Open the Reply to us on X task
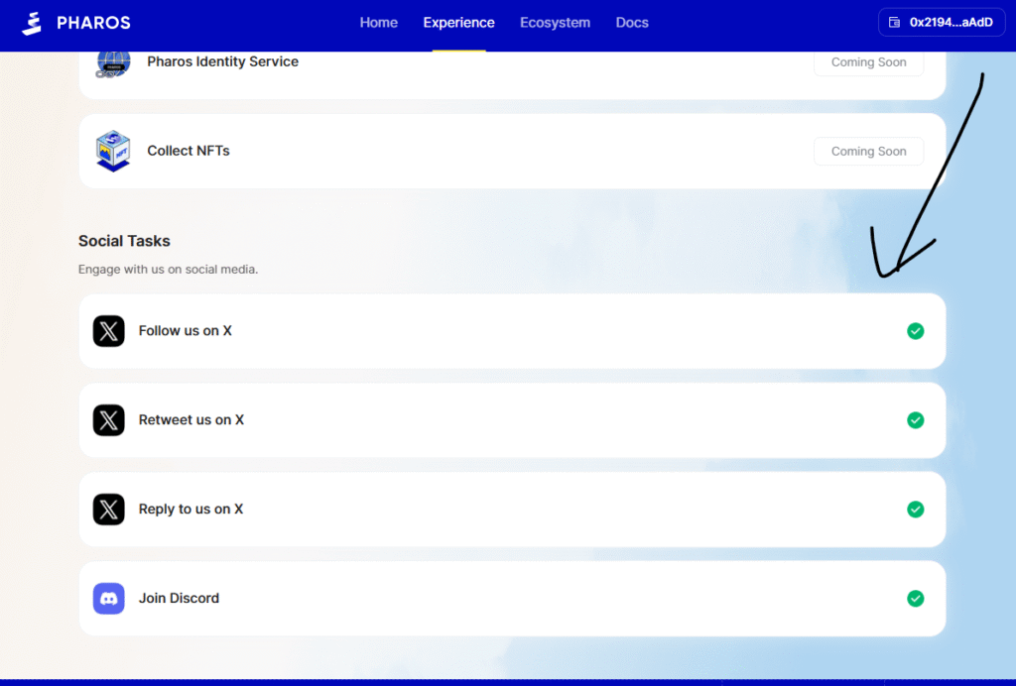 click(x=513, y=510)
